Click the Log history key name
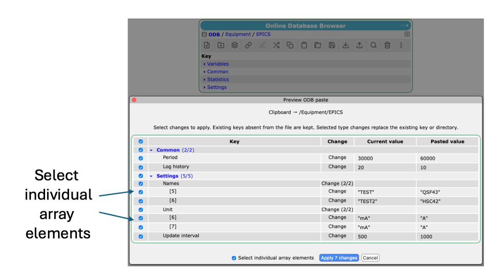The width and height of the screenshot is (496, 278). (x=176, y=167)
